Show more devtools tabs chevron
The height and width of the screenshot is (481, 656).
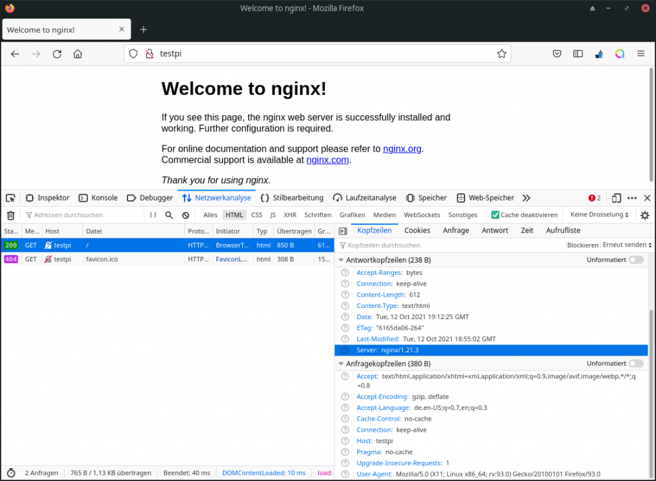(527, 198)
